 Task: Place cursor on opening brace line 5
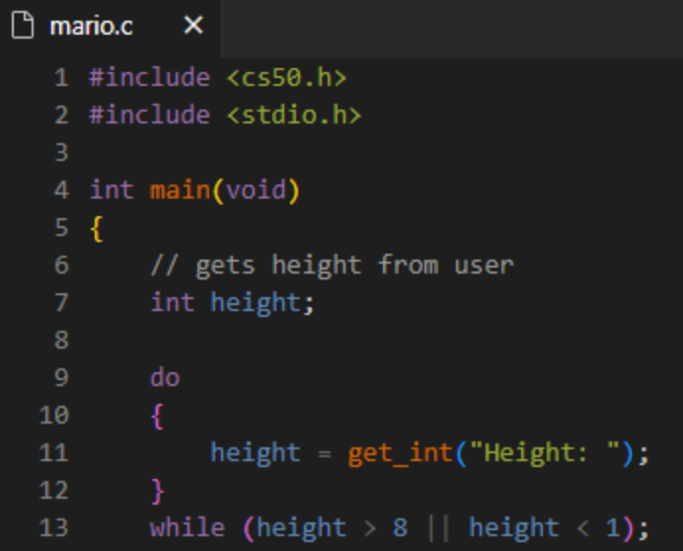pos(97,228)
